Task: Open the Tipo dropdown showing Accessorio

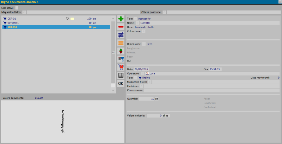Action: pos(135,18)
